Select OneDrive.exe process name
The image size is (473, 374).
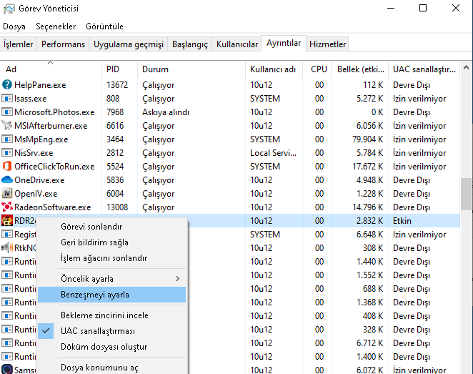(x=39, y=180)
